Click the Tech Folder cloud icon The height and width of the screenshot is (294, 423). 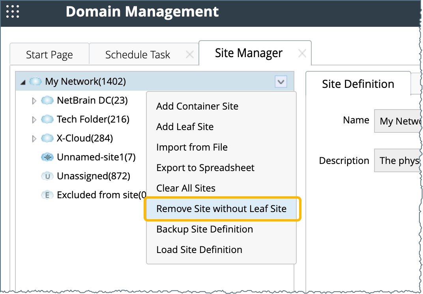(x=47, y=119)
